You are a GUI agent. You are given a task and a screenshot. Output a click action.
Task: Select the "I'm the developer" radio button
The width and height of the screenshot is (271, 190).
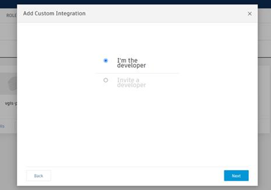click(x=106, y=61)
